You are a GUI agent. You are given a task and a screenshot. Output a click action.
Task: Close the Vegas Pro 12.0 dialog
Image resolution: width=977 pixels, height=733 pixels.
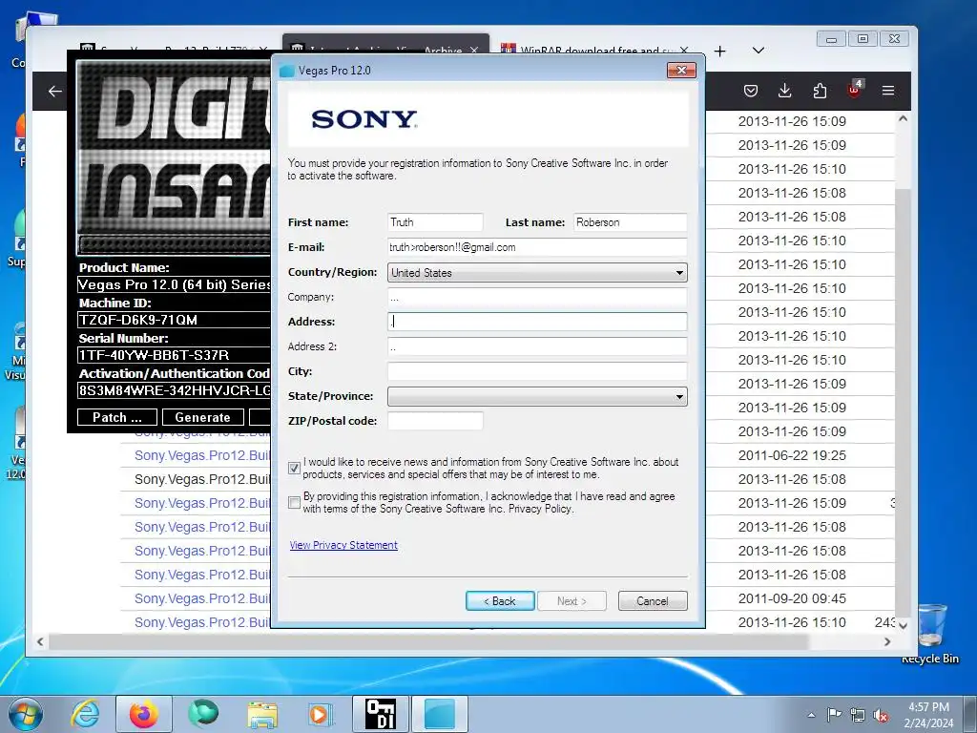681,71
